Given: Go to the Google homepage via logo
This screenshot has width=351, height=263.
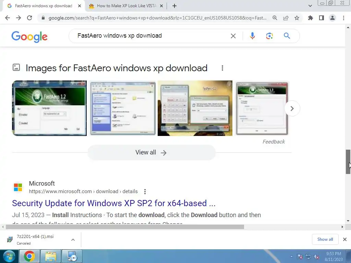Looking at the screenshot, I should tap(29, 36).
